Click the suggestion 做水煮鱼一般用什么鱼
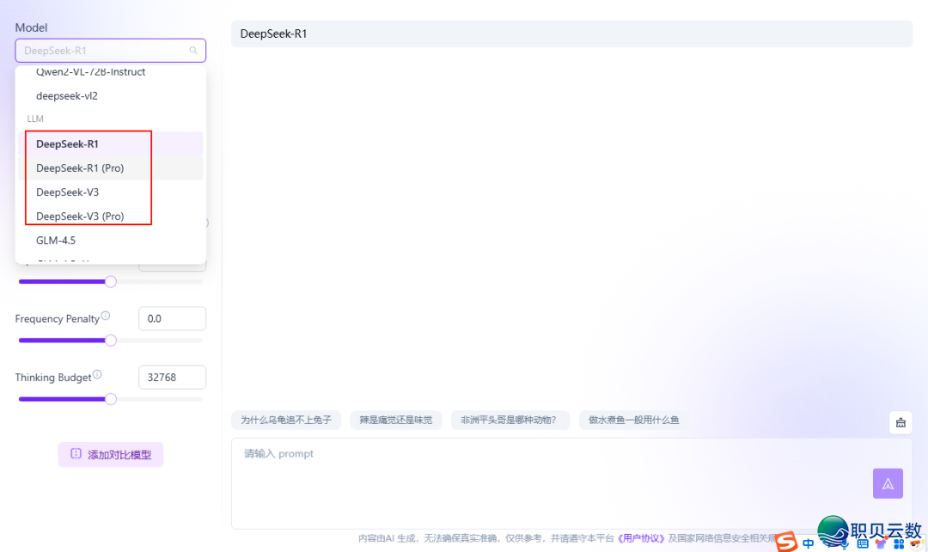 [634, 420]
